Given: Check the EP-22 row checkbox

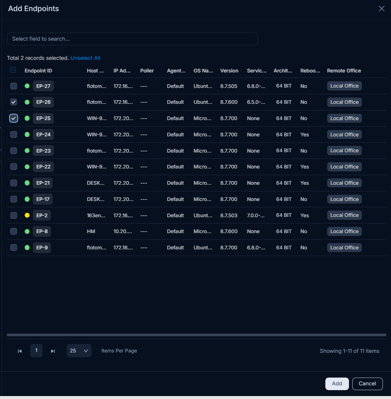Looking at the screenshot, I should point(14,167).
